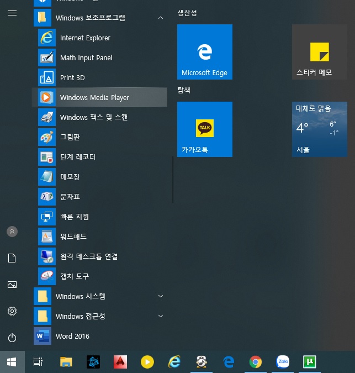This screenshot has height=373, width=355.
Task: Expand the Windows 접근성 folder chevron
Action: point(161,316)
